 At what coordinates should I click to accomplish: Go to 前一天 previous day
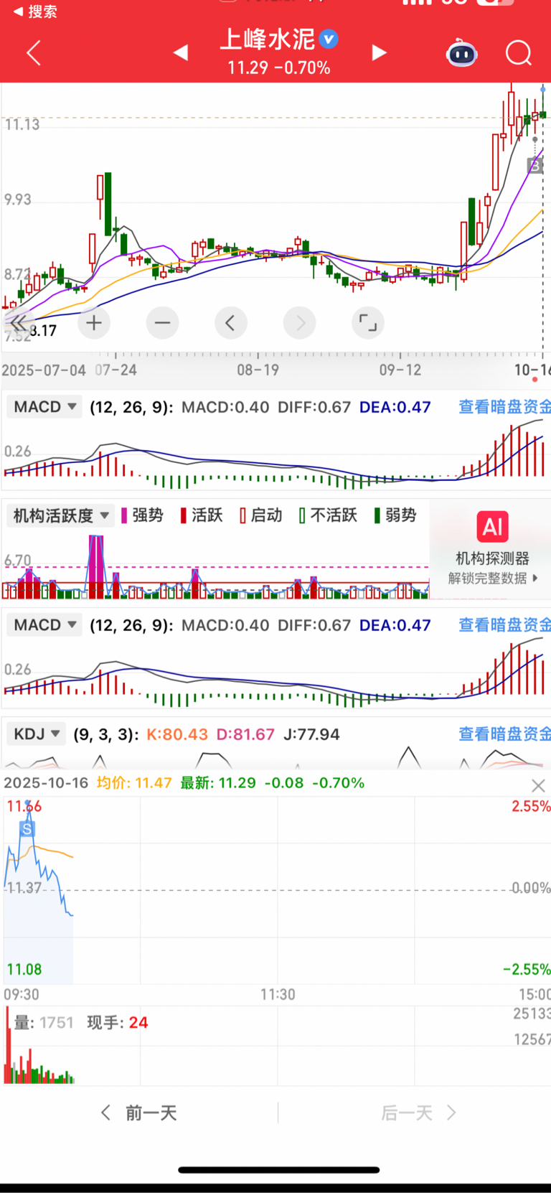coord(138,1113)
